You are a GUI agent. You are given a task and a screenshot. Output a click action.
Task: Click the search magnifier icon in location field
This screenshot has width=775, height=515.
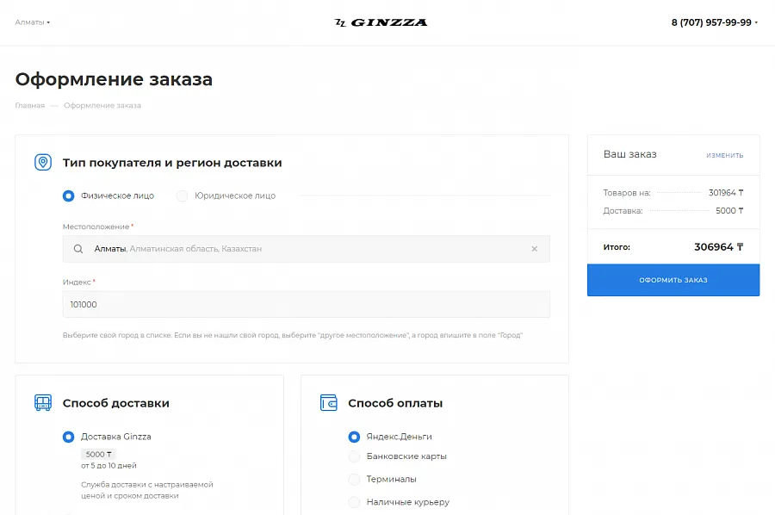pyautogui.click(x=78, y=249)
